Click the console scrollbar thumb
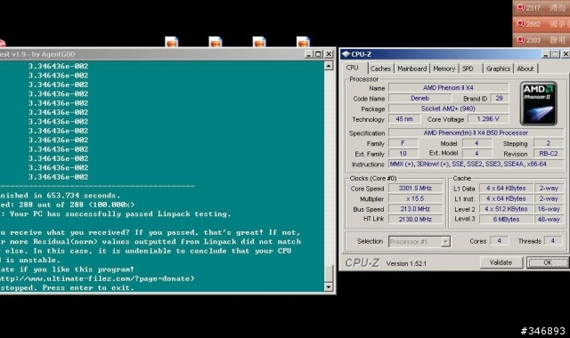 pos(329,273)
